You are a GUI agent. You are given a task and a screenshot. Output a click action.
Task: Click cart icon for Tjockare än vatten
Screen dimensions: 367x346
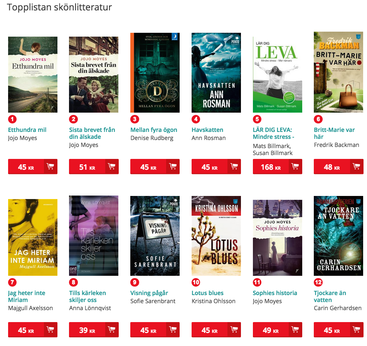(357, 329)
